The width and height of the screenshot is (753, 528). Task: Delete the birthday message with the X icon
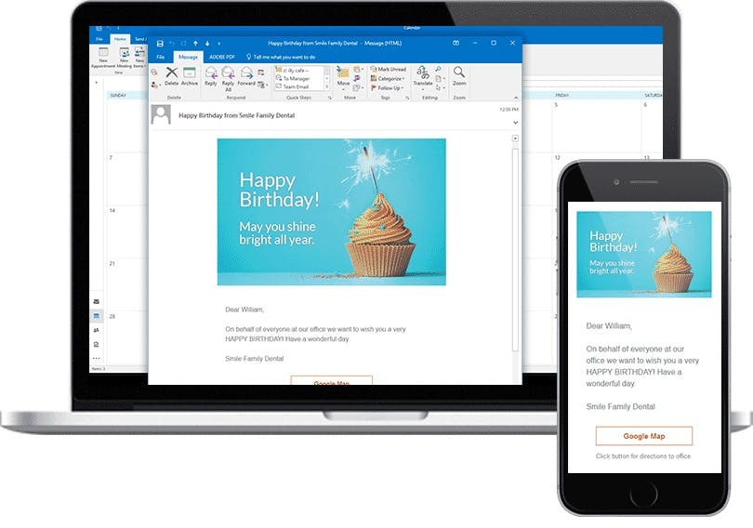[171, 76]
